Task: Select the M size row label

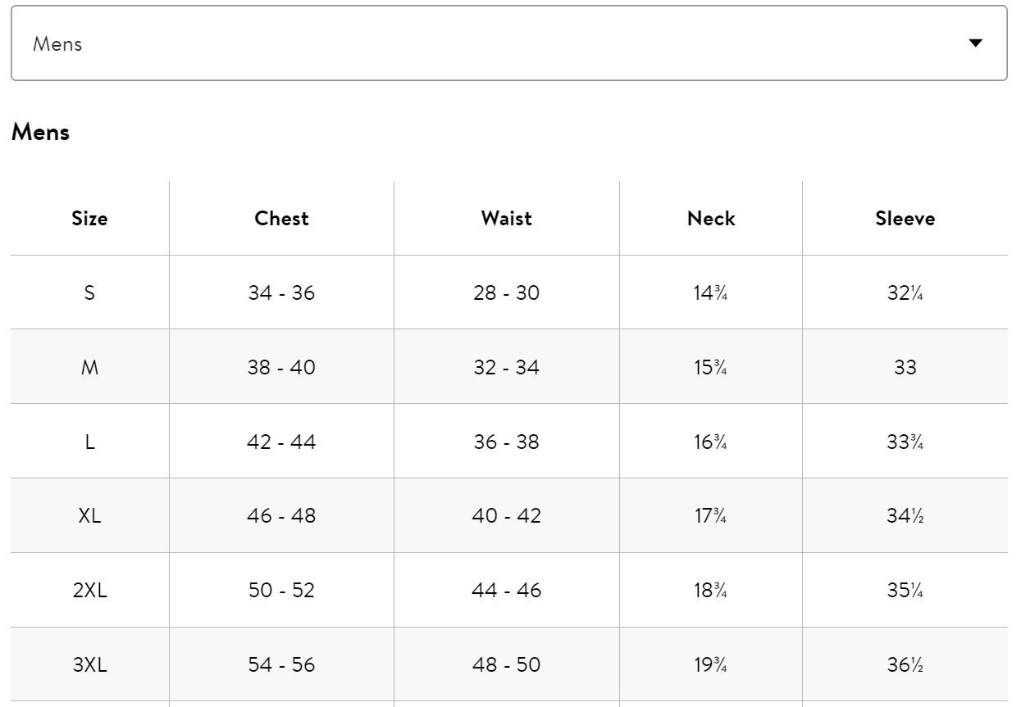Action: [x=89, y=367]
